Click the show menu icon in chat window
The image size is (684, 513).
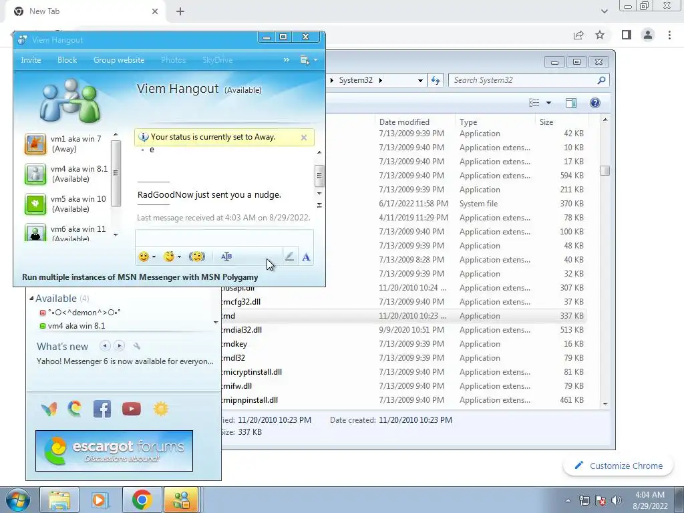point(305,59)
